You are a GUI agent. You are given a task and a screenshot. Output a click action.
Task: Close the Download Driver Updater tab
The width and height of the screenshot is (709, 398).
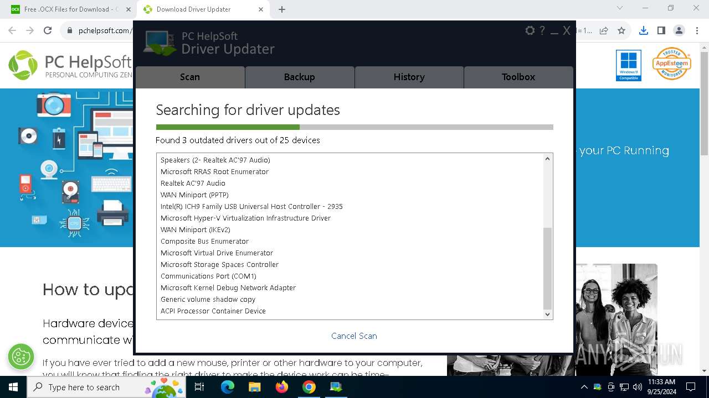[261, 9]
